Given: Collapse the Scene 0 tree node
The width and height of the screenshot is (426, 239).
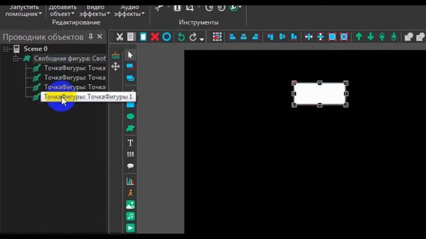Looking at the screenshot, I should pos(5,49).
